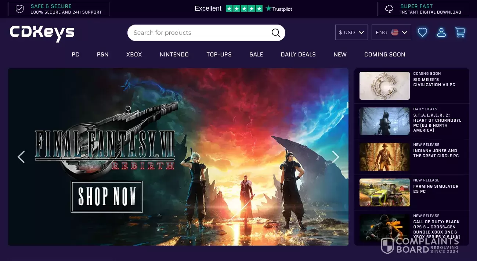Open the user account icon
Screen dimensions: 477x261
[x=441, y=33]
